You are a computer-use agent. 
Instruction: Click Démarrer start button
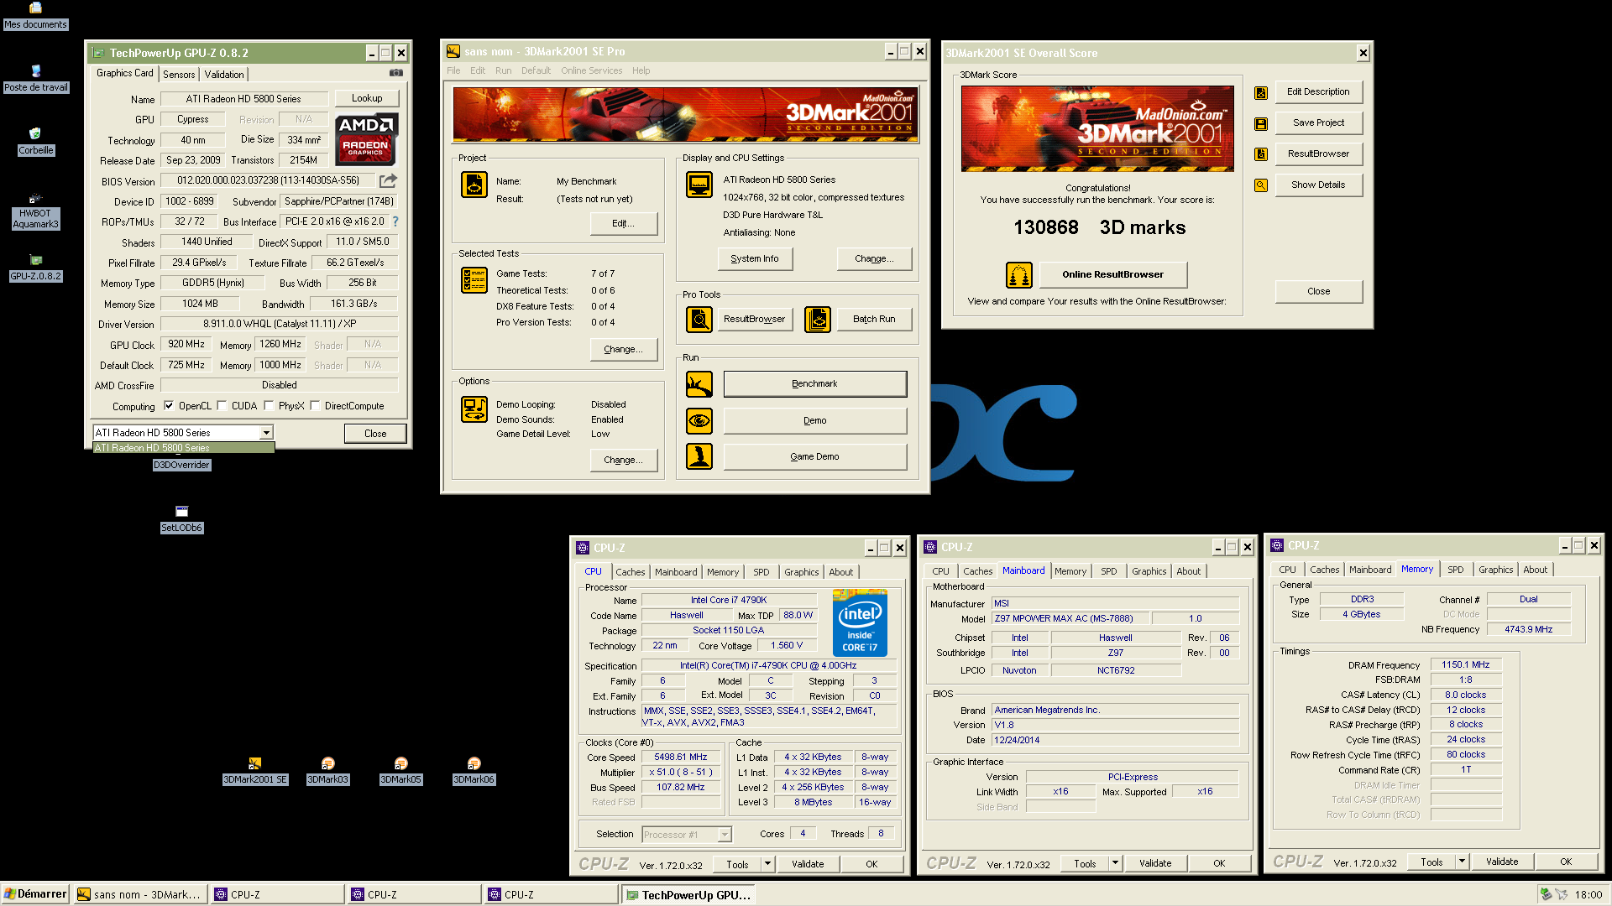[x=35, y=894]
